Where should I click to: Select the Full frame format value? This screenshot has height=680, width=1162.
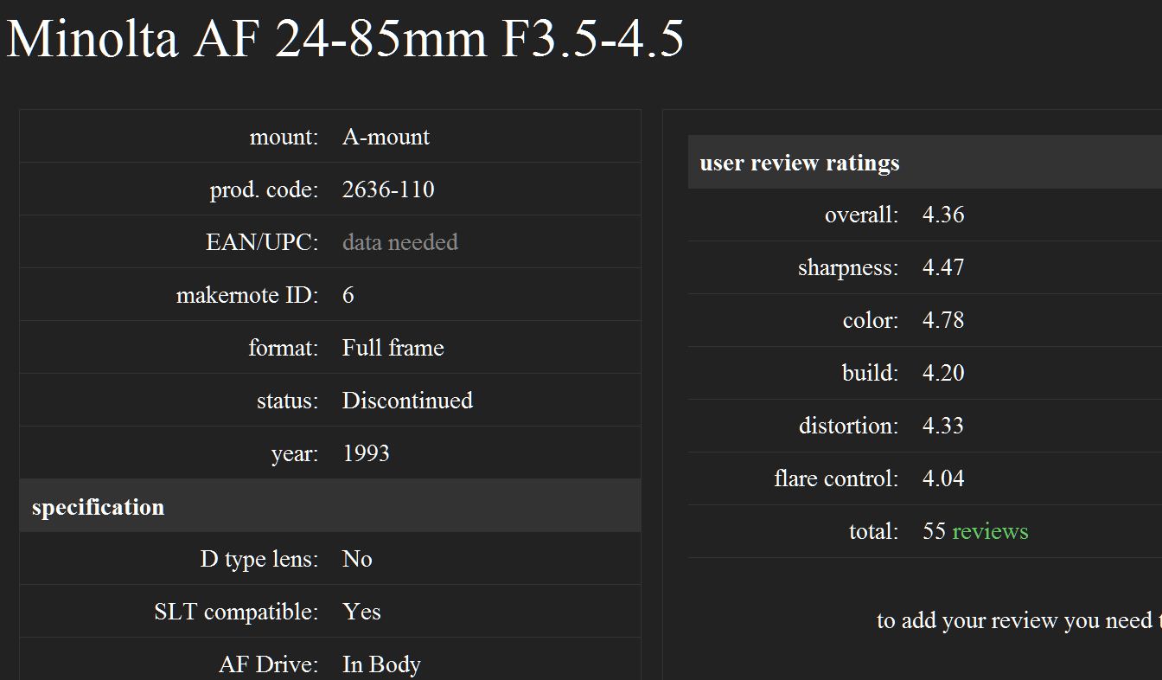coord(393,348)
